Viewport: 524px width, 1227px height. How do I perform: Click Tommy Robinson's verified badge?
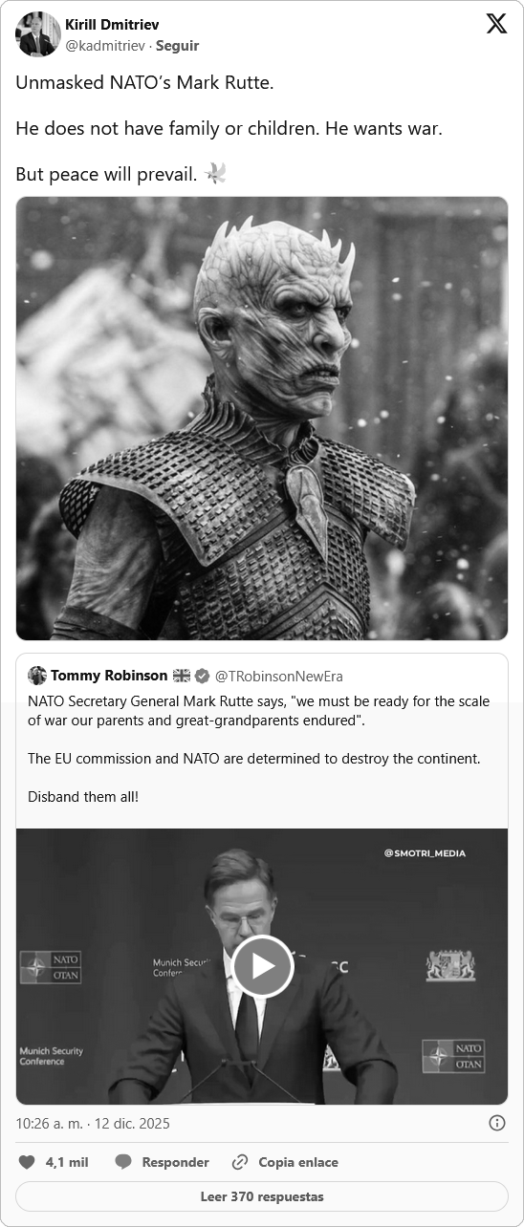[203, 676]
